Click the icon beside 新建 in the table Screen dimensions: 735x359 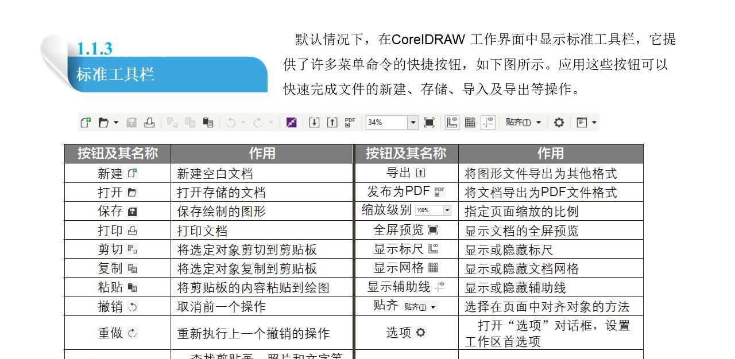click(133, 173)
